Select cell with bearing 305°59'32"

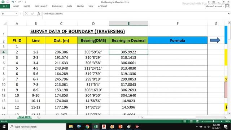[93, 52]
